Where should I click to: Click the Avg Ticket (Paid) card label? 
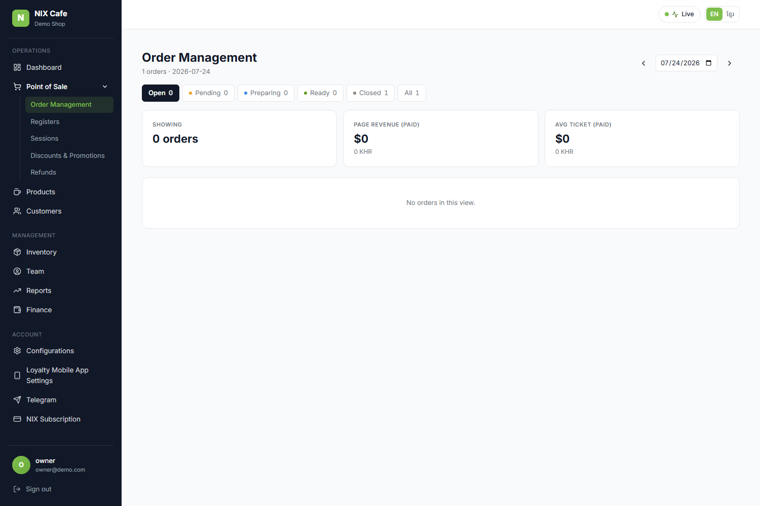583,124
